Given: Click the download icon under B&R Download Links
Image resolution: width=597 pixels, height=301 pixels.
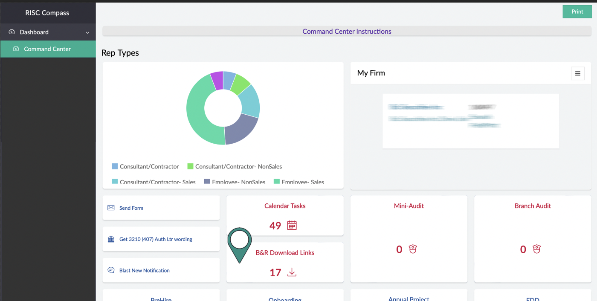Looking at the screenshot, I should pos(292,272).
